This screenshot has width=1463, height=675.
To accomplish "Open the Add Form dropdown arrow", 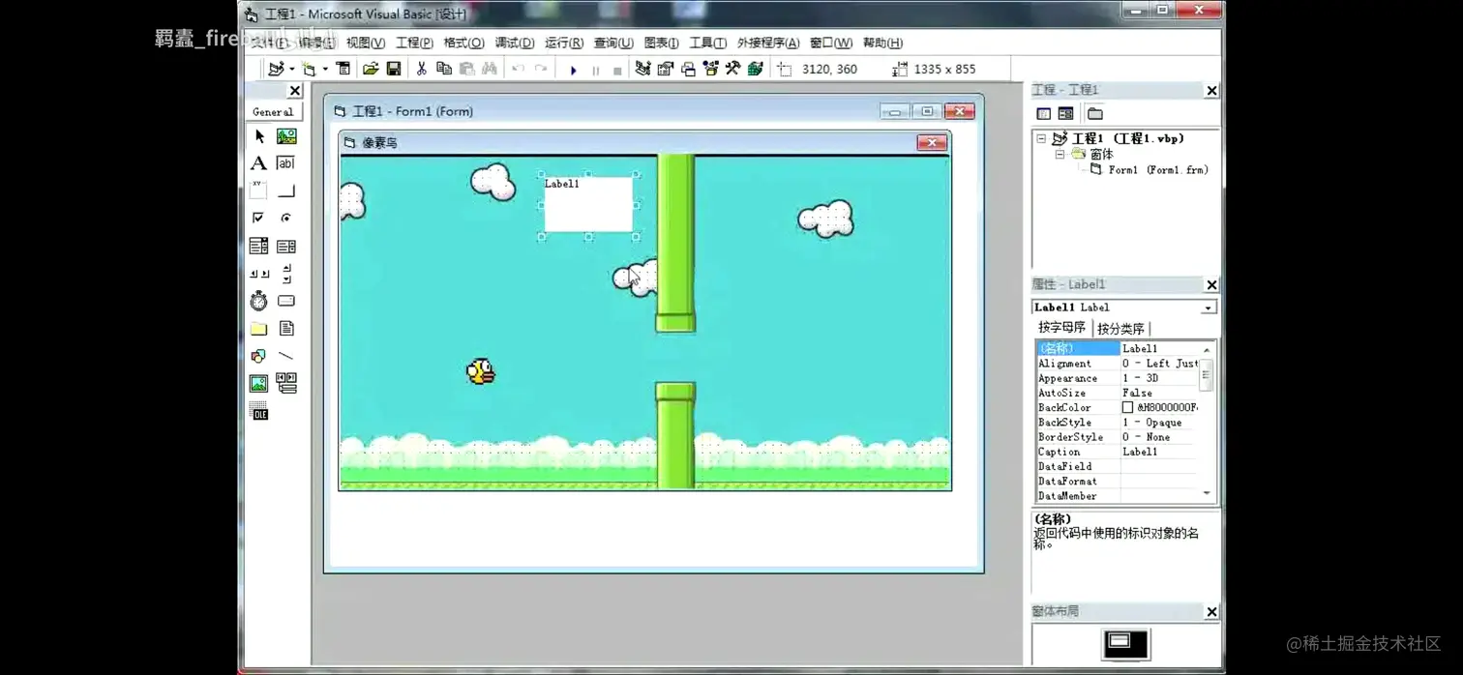I will [x=325, y=69].
